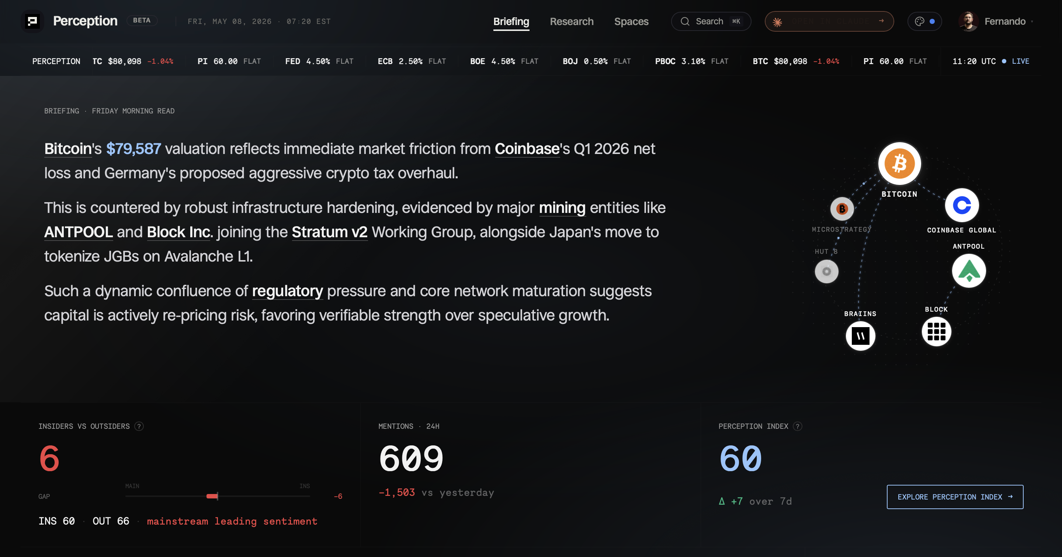Click the 609 mentions count
The width and height of the screenshot is (1062, 557).
[x=411, y=459]
